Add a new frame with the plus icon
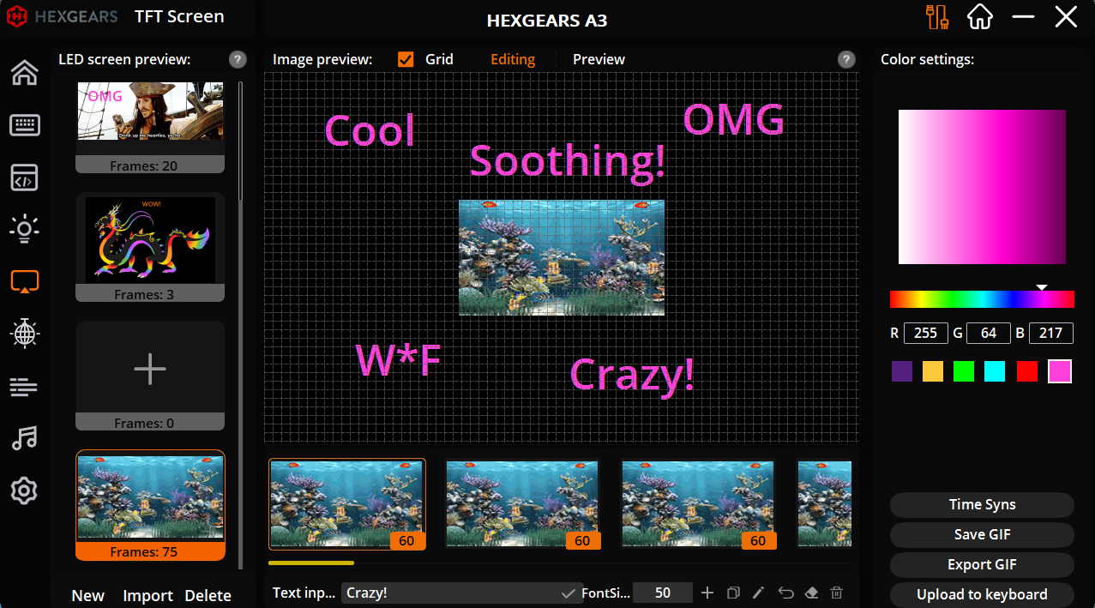 pos(707,593)
